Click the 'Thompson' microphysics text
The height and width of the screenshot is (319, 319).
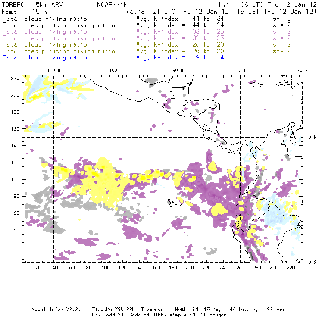(x=152, y=310)
